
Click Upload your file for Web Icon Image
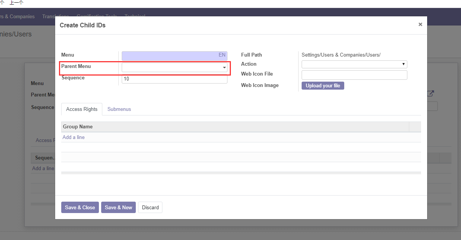coord(323,85)
